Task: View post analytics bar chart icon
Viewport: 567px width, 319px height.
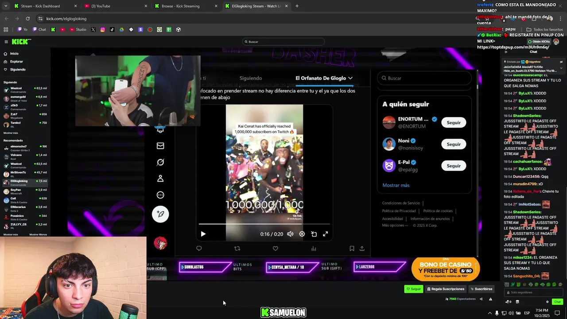Action: (314, 249)
